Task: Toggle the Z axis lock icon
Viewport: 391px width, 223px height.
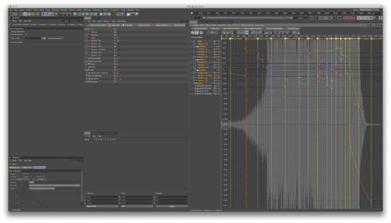Action: tap(51, 14)
